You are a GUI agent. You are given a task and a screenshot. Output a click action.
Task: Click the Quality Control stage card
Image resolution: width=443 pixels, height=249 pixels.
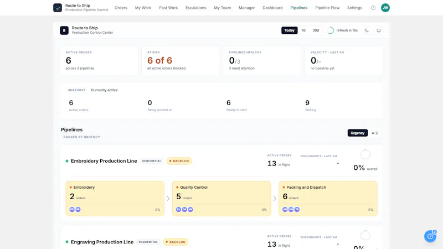tap(221, 199)
